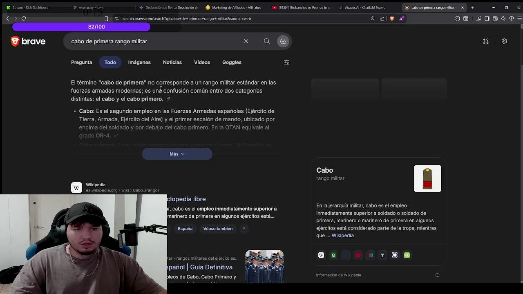Clear the search query with X
The width and height of the screenshot is (523, 294).
(246, 41)
